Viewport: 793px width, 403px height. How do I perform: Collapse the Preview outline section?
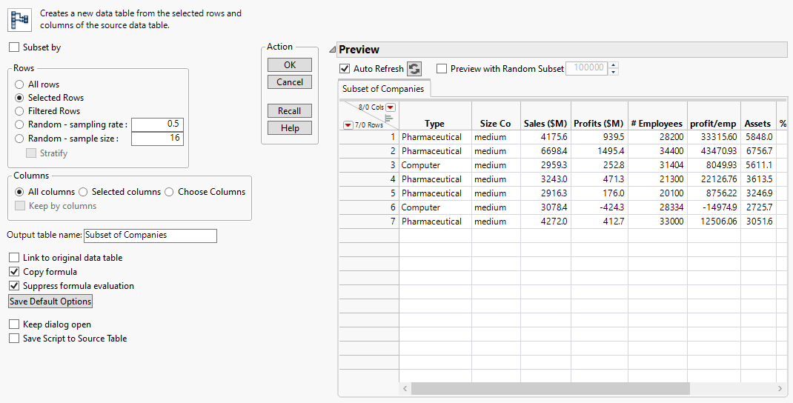coord(332,50)
